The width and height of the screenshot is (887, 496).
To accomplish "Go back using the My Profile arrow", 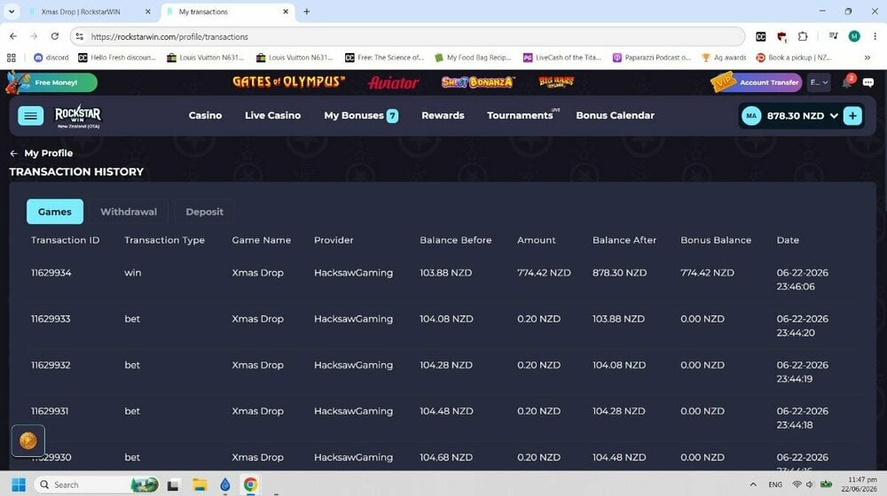I will pos(13,153).
